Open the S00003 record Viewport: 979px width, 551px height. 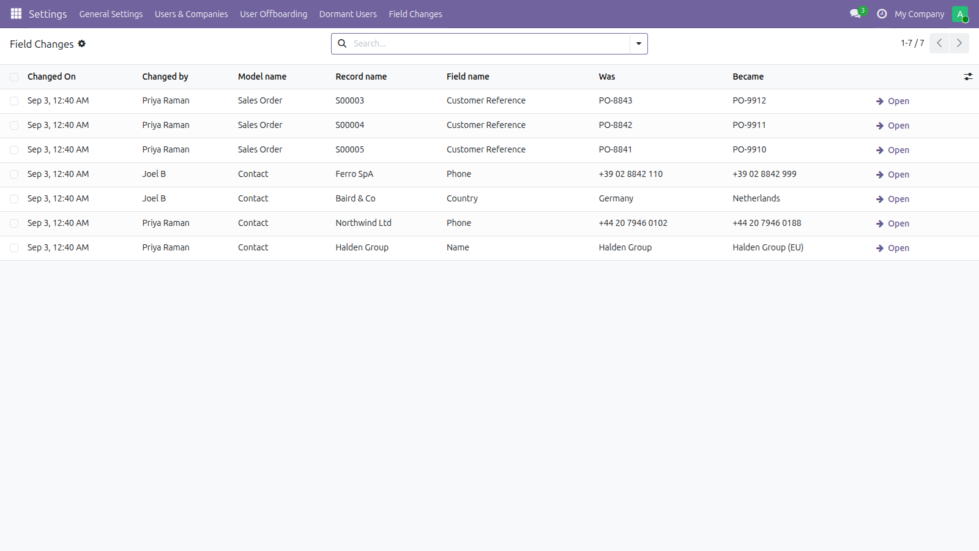click(892, 101)
